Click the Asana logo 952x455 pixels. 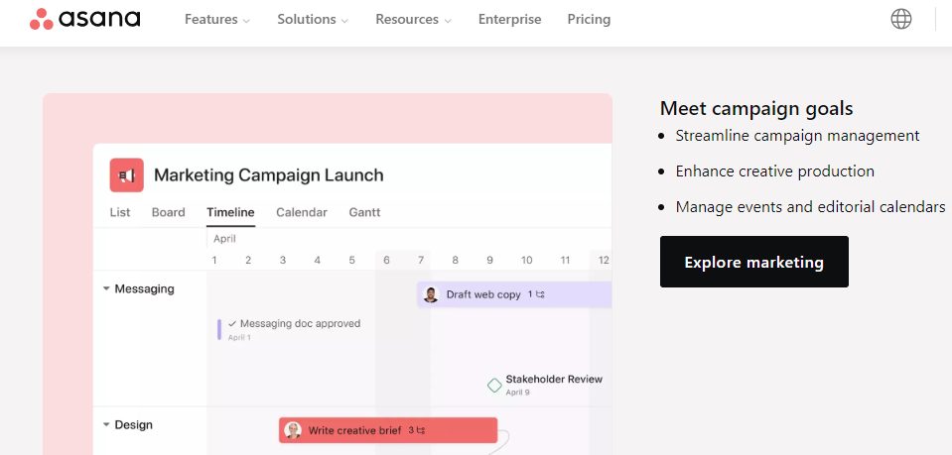click(85, 19)
